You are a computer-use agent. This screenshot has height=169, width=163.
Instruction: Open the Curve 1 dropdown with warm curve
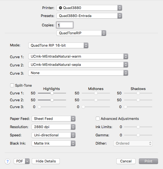coord(78,56)
